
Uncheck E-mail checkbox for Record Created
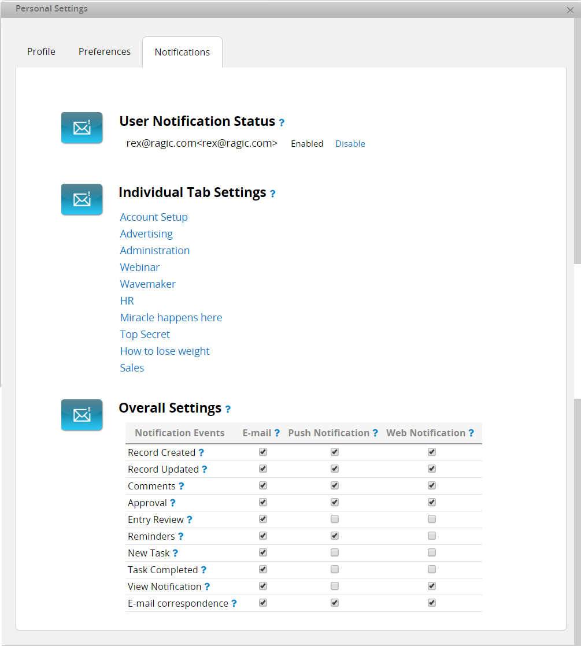click(263, 452)
